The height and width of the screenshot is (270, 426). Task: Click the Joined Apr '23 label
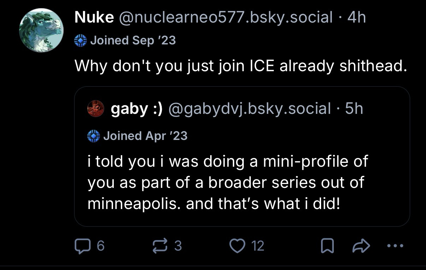coord(145,136)
